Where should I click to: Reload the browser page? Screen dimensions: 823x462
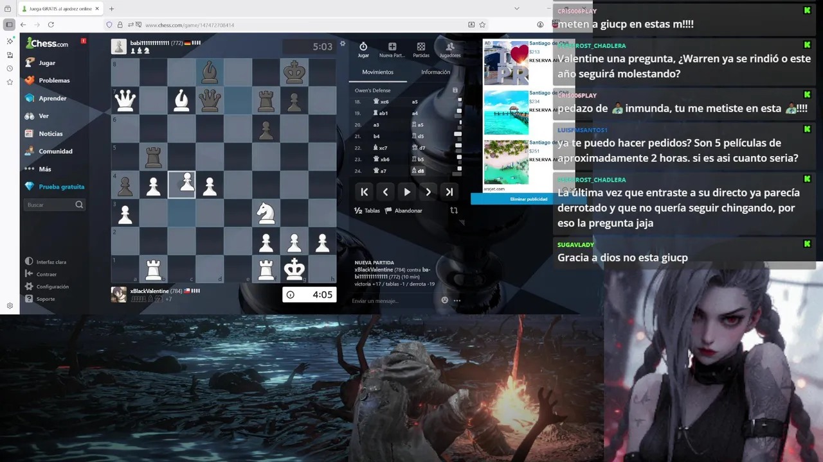point(51,24)
